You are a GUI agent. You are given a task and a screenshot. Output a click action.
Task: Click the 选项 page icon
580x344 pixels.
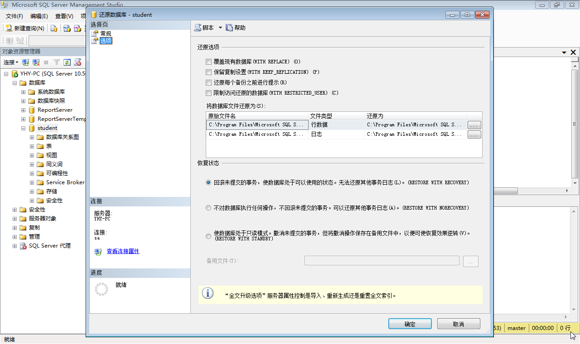[x=95, y=41]
